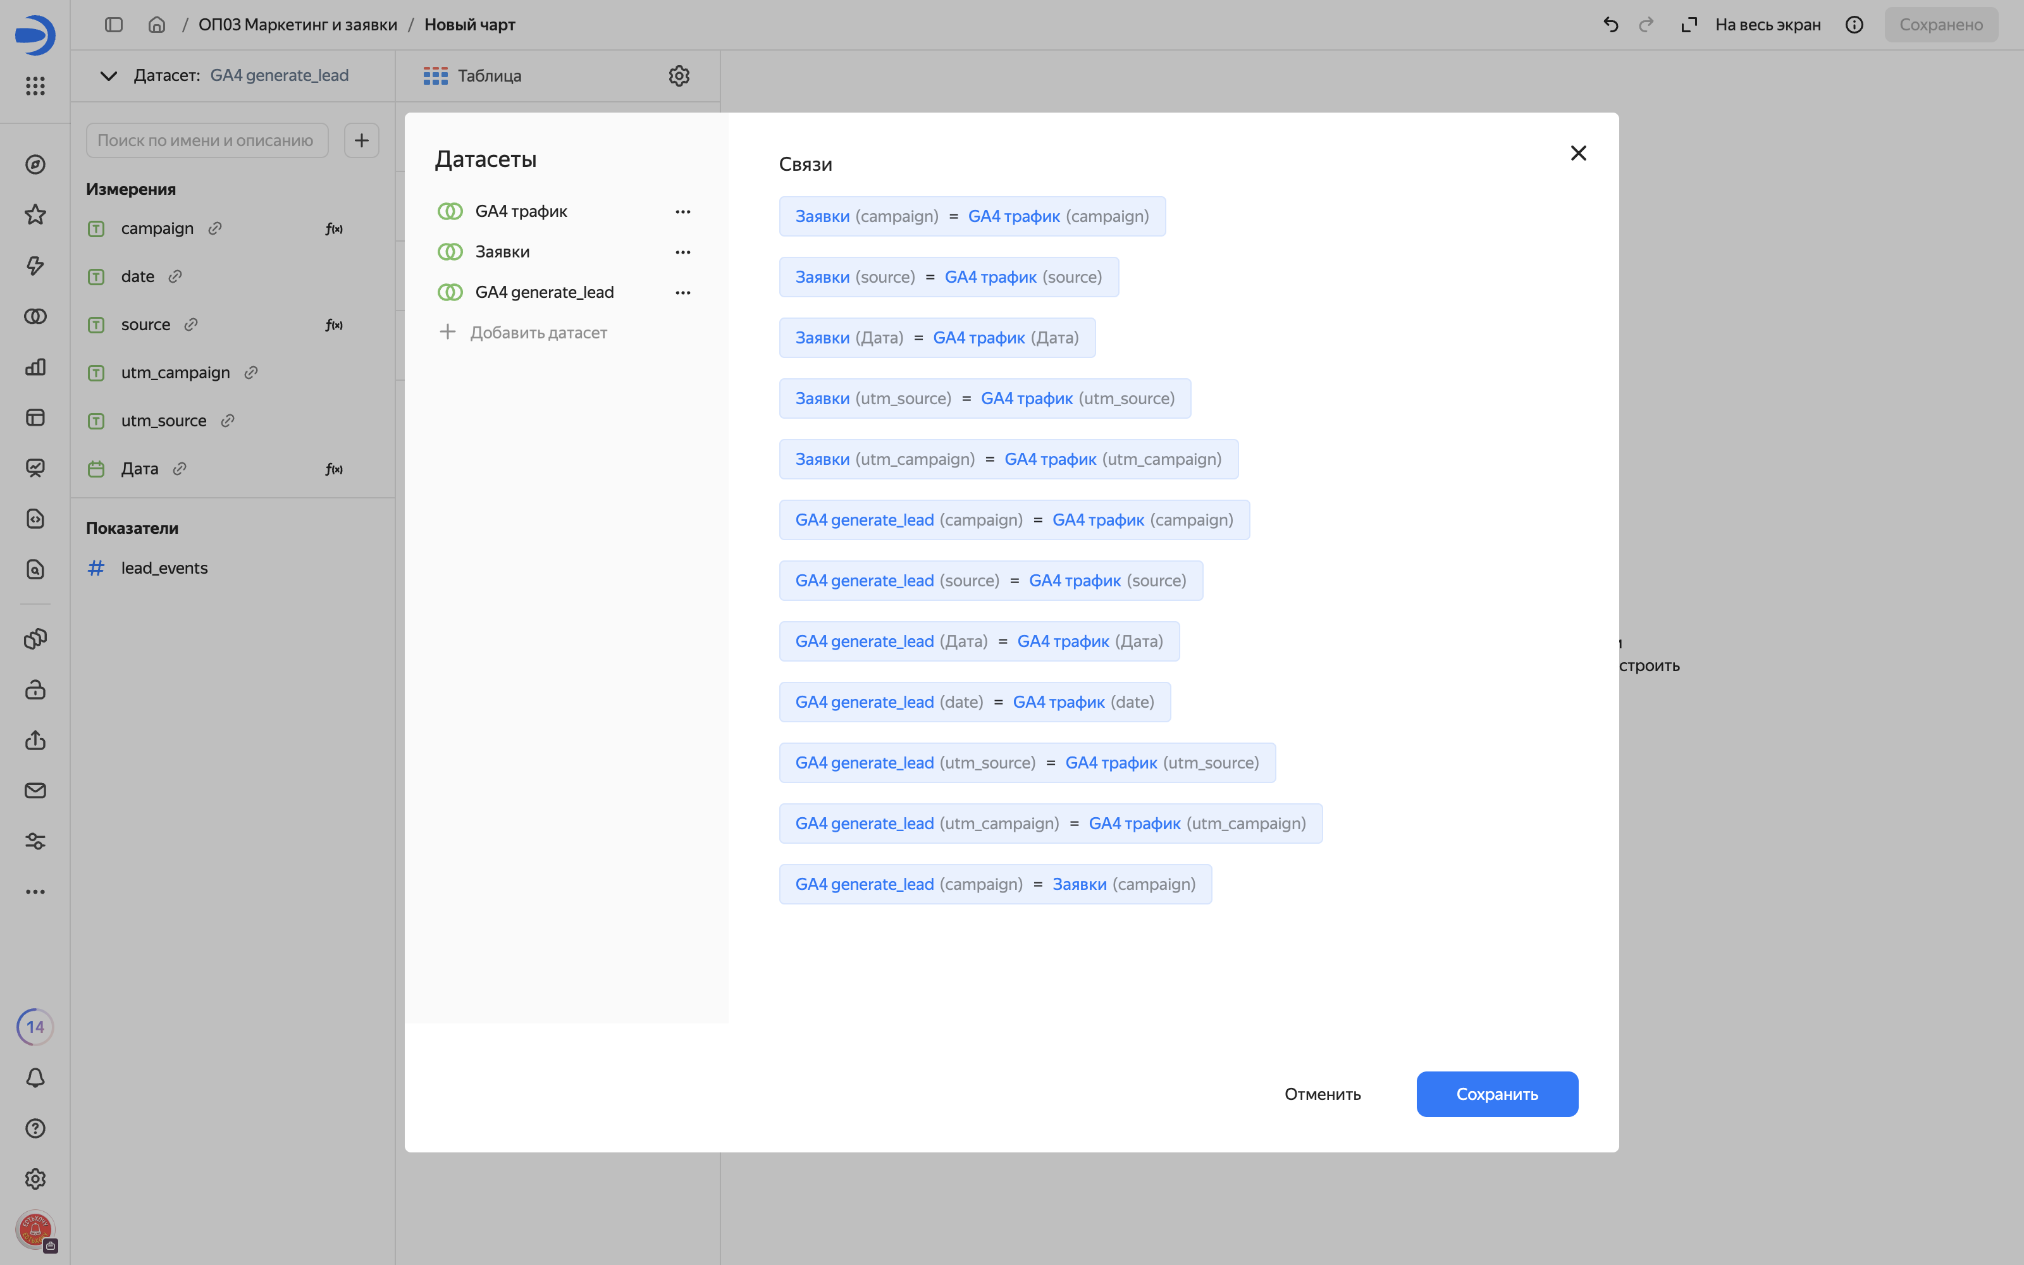Screen dimensions: 2024x1265
Task: Click the redo arrow
Action: [1646, 24]
